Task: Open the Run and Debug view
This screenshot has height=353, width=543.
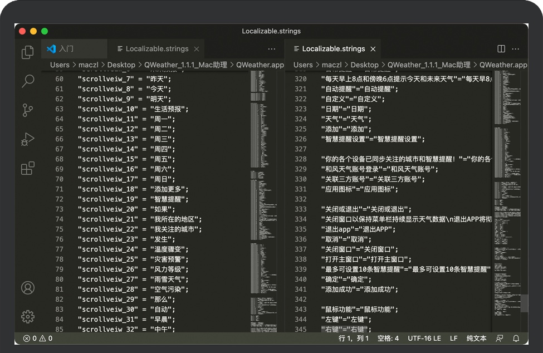Action: 27,139
